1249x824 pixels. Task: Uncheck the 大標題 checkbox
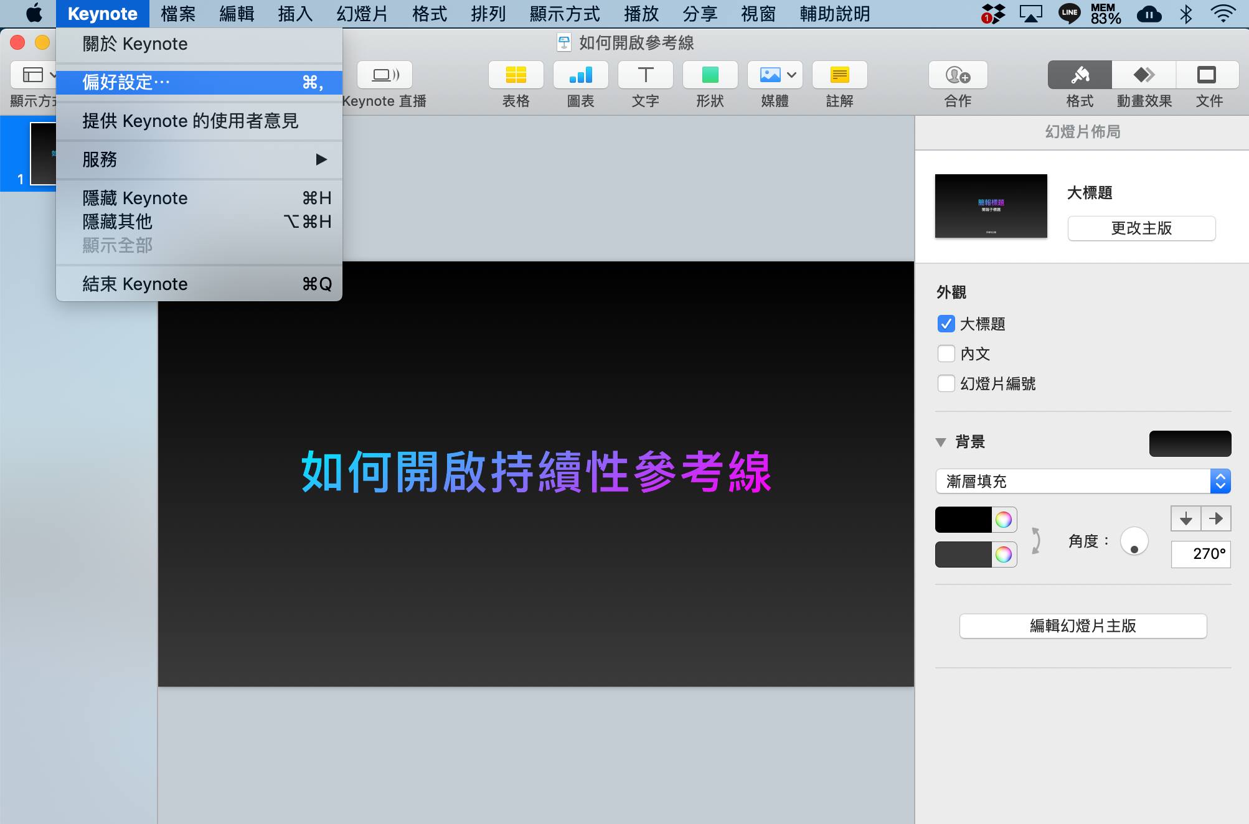point(946,324)
